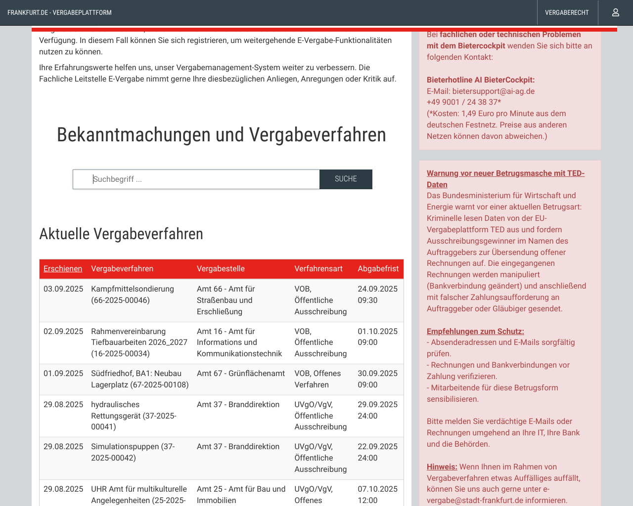The width and height of the screenshot is (633, 506).
Task: Select Bieterhotline AI BieterCockpit heading
Action: (x=481, y=80)
